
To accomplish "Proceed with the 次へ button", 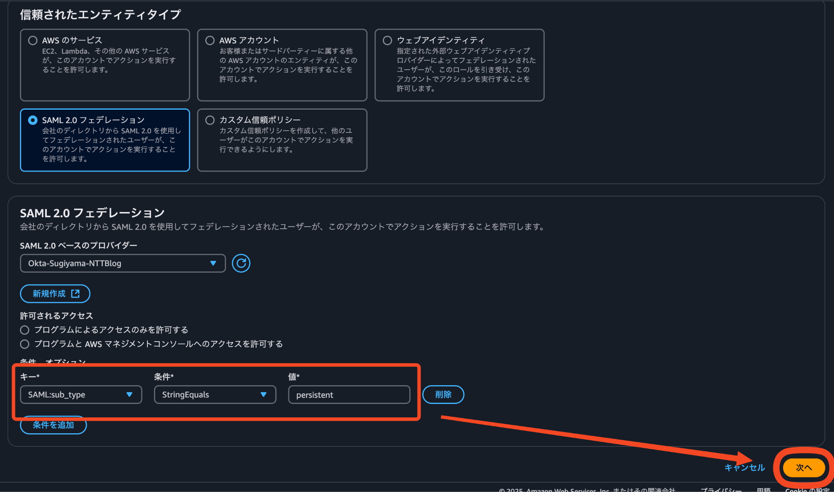I will click(x=804, y=468).
